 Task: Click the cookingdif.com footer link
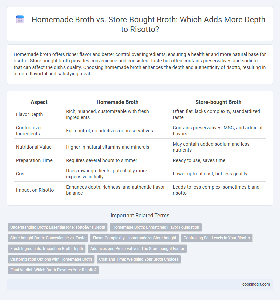click(x=256, y=284)
